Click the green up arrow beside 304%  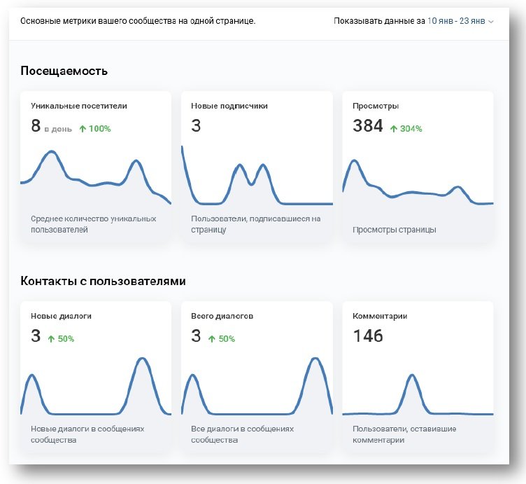click(394, 128)
